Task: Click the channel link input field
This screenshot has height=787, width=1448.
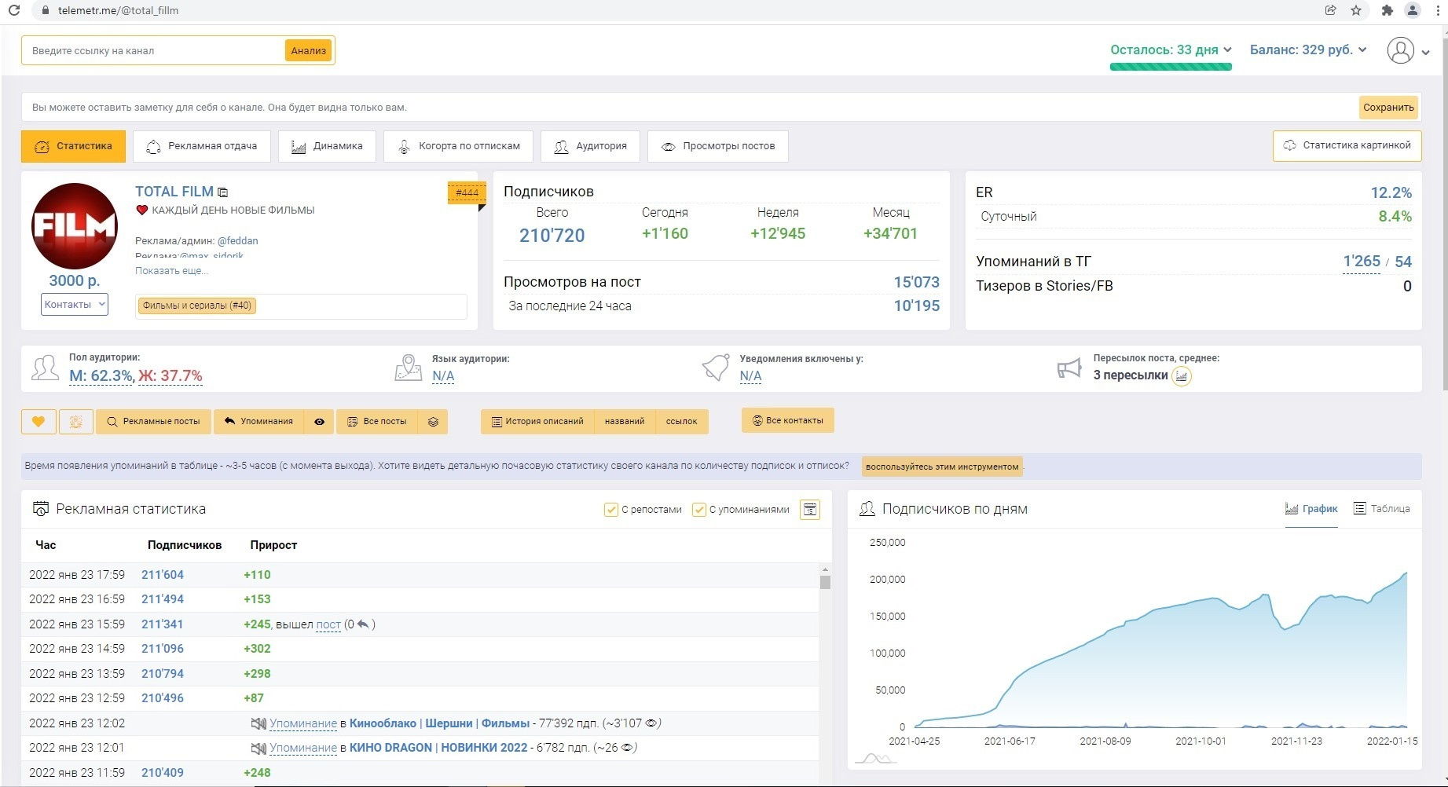Action: tap(153, 50)
